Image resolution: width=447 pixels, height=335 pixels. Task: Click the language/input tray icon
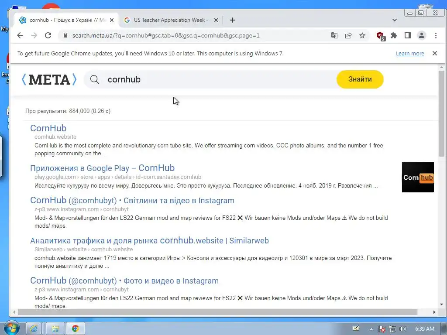click(356, 328)
